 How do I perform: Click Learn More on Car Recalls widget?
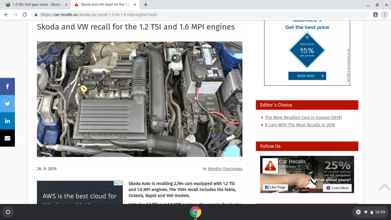(337, 188)
